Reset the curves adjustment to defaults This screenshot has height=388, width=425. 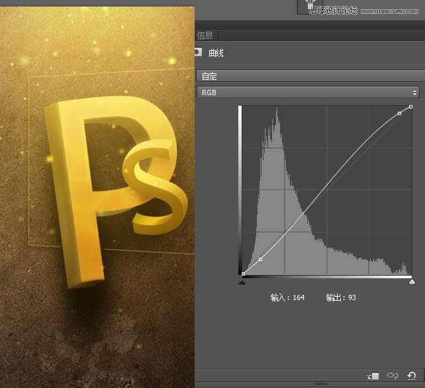click(412, 375)
